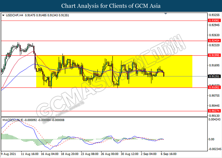
Task: Click the 0.91695 price axis value
Action: click(214, 65)
